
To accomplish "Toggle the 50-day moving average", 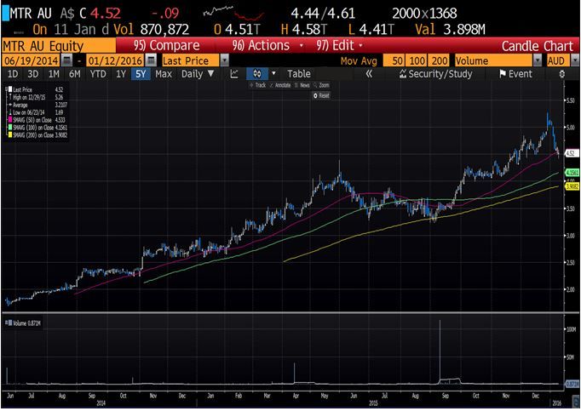I will pyautogui.click(x=394, y=60).
